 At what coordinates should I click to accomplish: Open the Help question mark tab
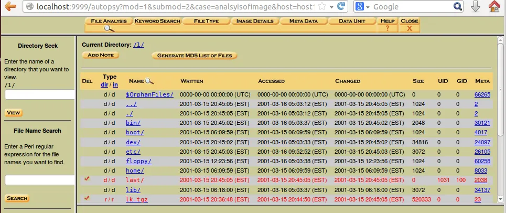[387, 25]
